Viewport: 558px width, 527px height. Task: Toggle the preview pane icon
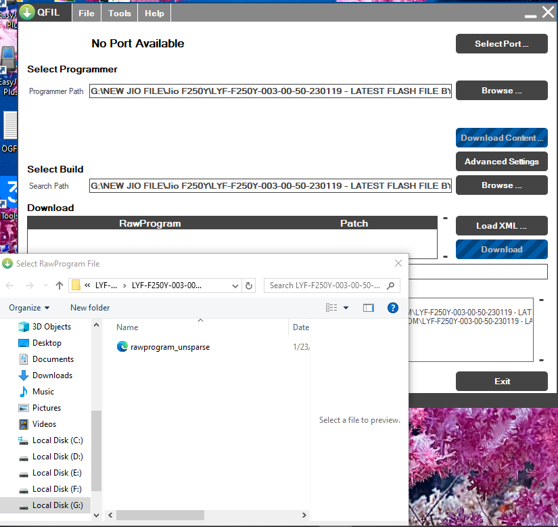(x=368, y=308)
